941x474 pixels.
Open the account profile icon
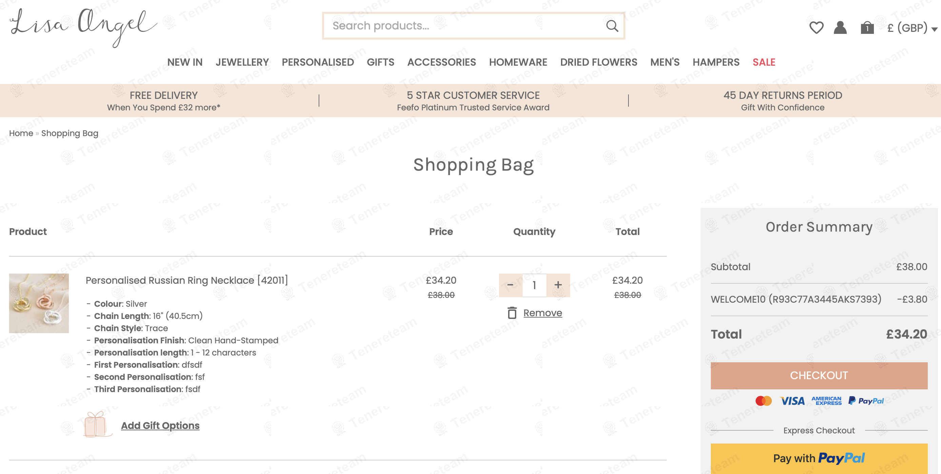840,28
